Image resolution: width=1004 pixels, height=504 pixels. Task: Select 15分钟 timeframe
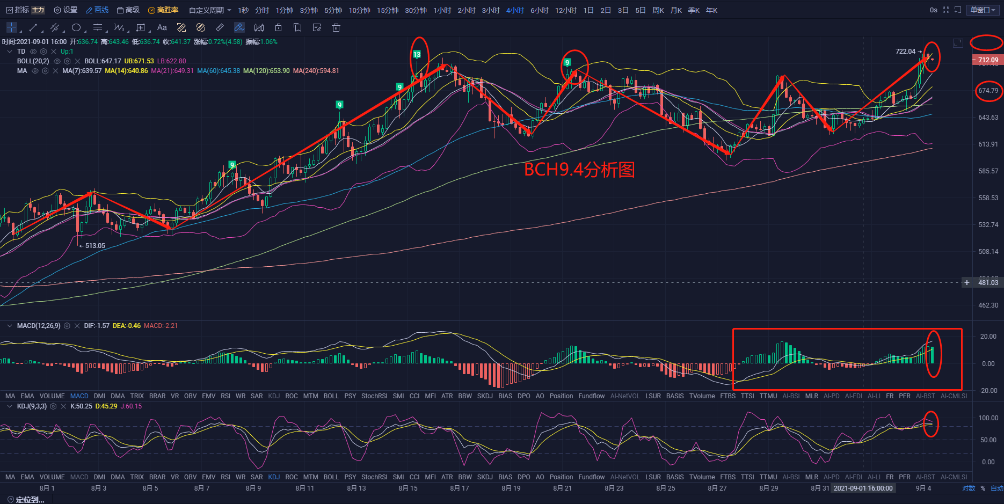(388, 10)
